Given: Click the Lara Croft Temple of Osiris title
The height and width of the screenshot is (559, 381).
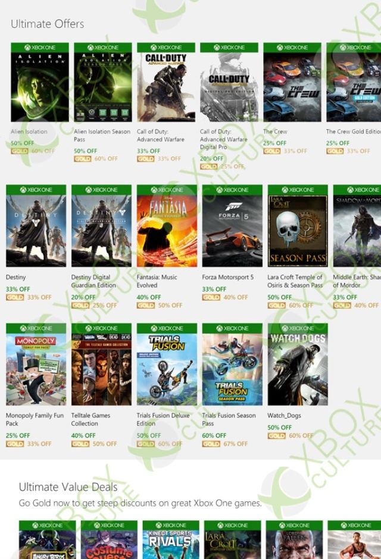Looking at the screenshot, I should coord(295,281).
